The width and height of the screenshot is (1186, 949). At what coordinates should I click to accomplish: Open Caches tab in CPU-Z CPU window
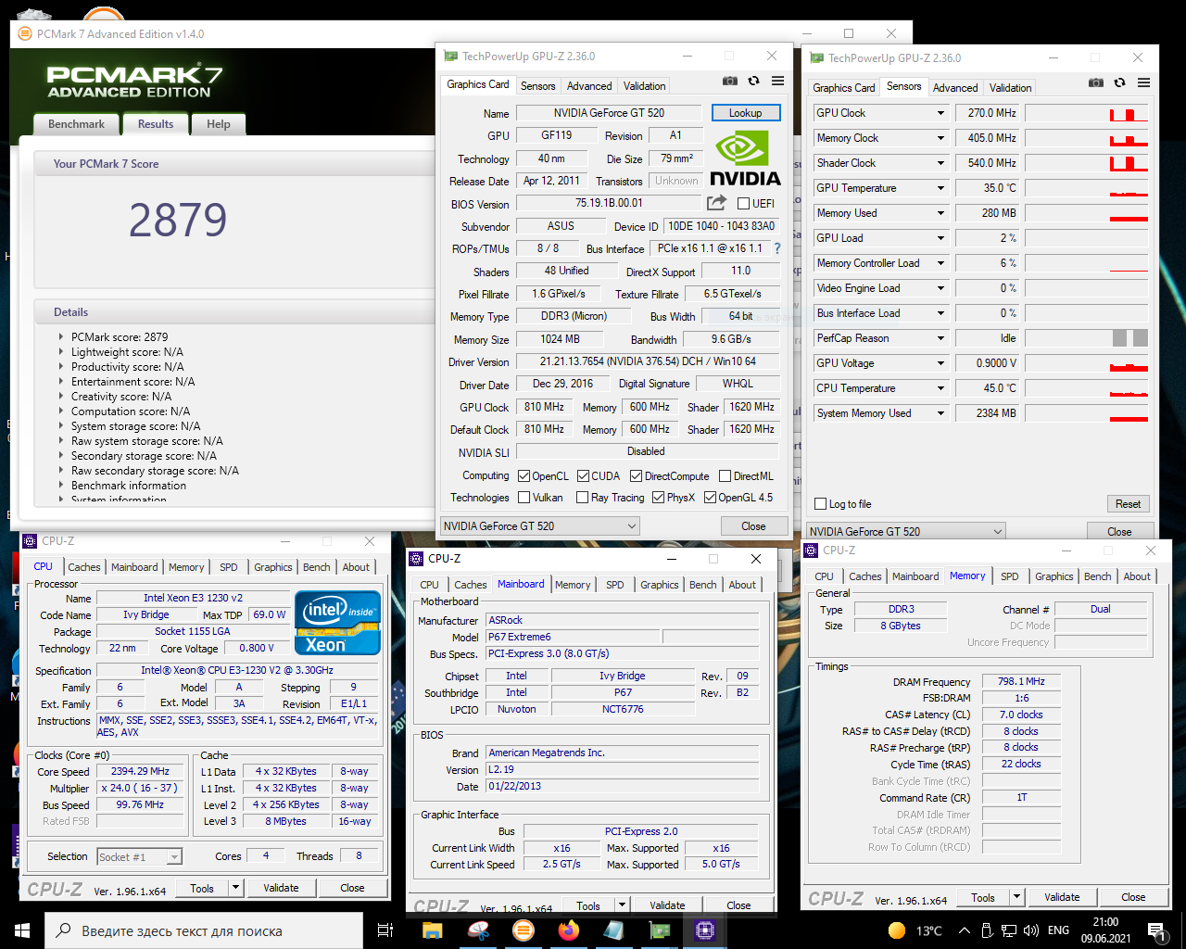point(84,567)
